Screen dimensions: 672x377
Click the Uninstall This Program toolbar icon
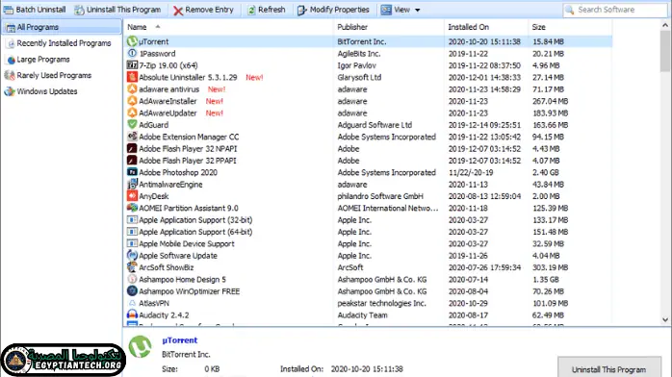click(79, 10)
